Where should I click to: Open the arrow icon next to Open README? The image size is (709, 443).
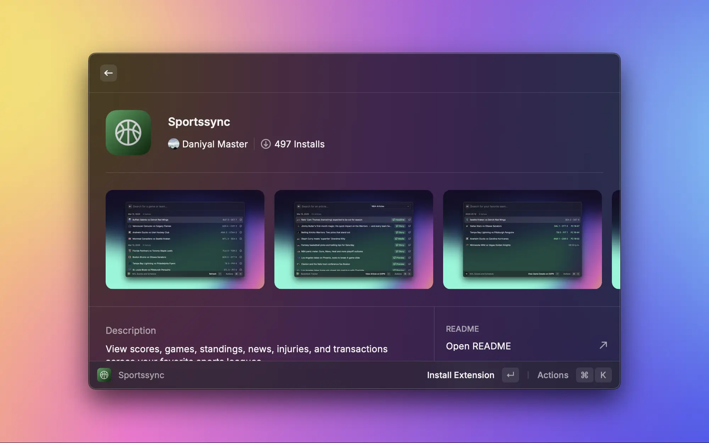coord(603,345)
